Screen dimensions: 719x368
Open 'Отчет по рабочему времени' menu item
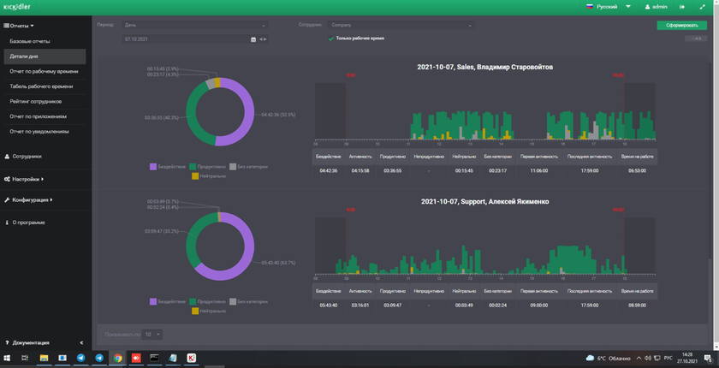click(44, 71)
